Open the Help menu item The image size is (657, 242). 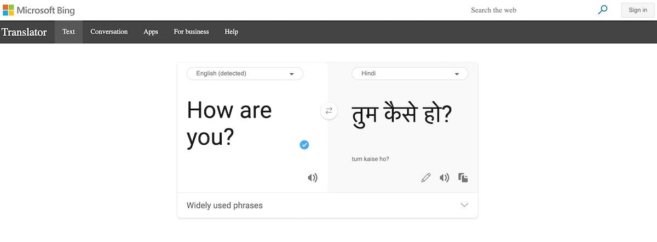(x=231, y=32)
